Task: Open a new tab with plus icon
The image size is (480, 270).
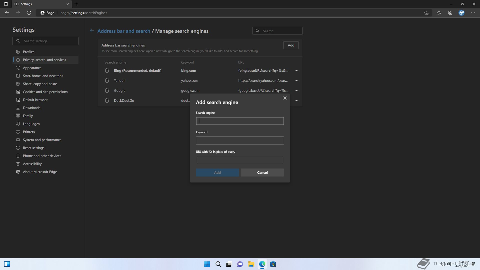Action: (x=76, y=4)
